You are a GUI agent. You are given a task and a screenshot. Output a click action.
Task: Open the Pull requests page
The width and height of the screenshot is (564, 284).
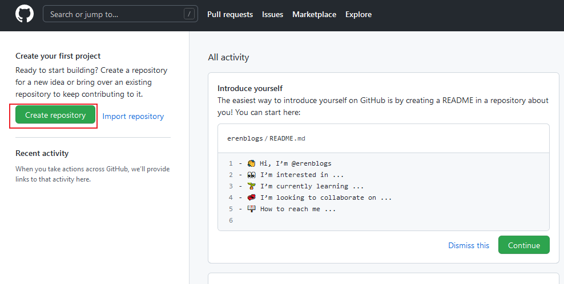coord(230,14)
